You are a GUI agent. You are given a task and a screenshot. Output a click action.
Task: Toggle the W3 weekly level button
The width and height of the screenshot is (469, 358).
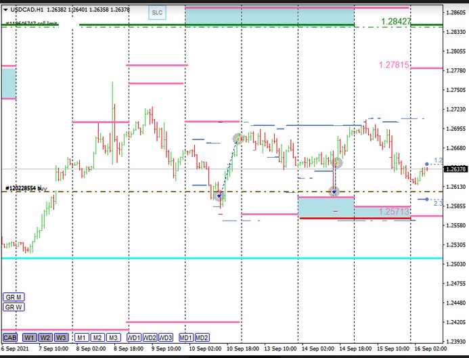pyautogui.click(x=61, y=337)
